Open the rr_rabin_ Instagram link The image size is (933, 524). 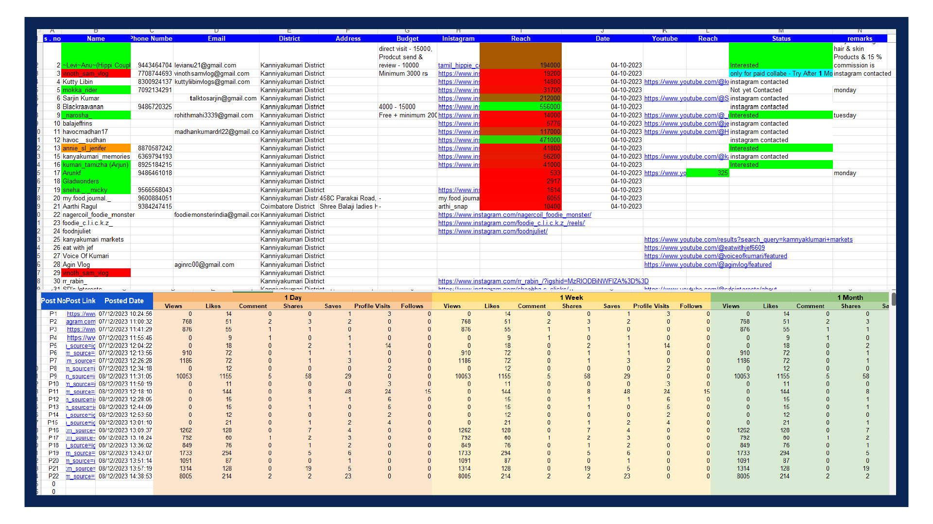[x=543, y=281]
